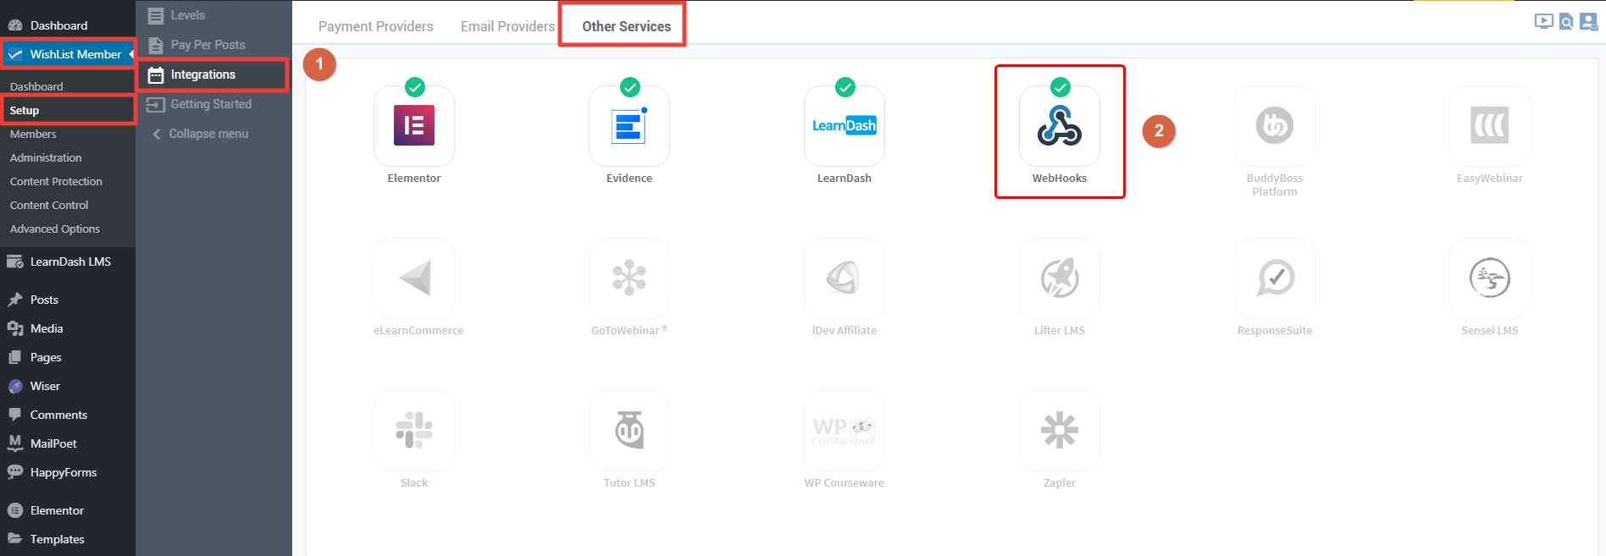Open the eLearnCommerce integration
Image resolution: width=1606 pixels, height=556 pixels.
pyautogui.click(x=414, y=278)
